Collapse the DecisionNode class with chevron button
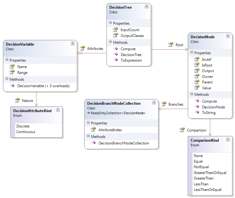Image resolution: width=235 pixels, height=198 pixels. tap(228, 36)
